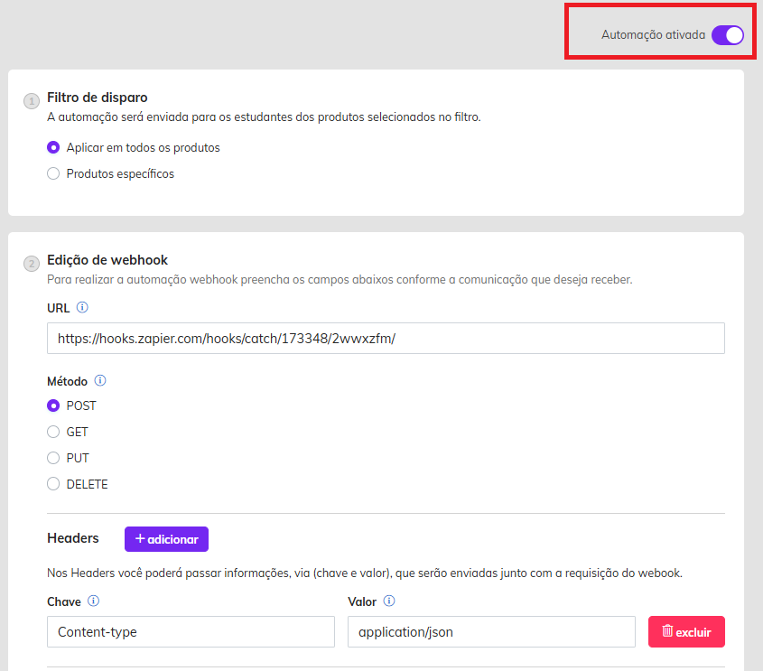Image resolution: width=763 pixels, height=671 pixels.
Task: Click the Chave field containing Content-type
Action: point(191,632)
